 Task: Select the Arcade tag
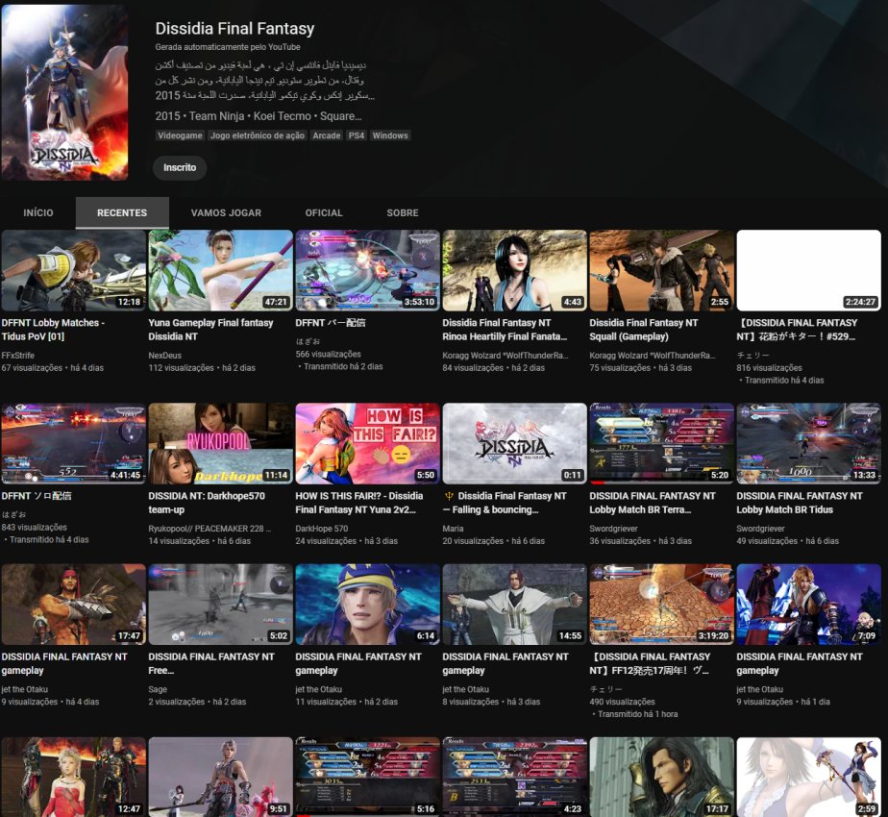(x=327, y=136)
